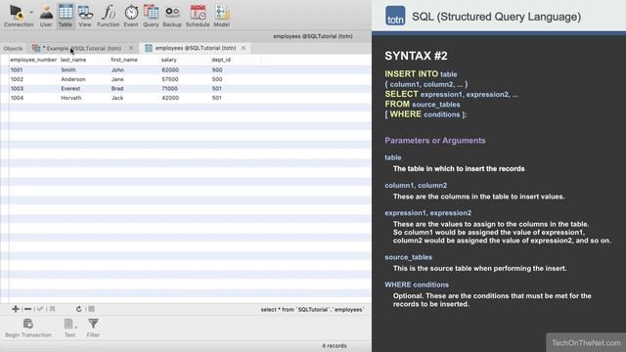Apply changes with the checkmark icon
The width and height of the screenshot is (626, 352).
click(x=40, y=309)
